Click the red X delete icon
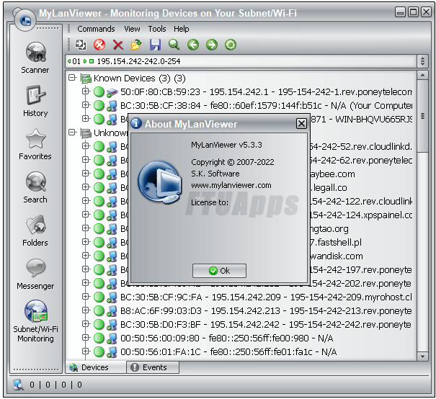Screen dimensions: 436x399 [118, 45]
